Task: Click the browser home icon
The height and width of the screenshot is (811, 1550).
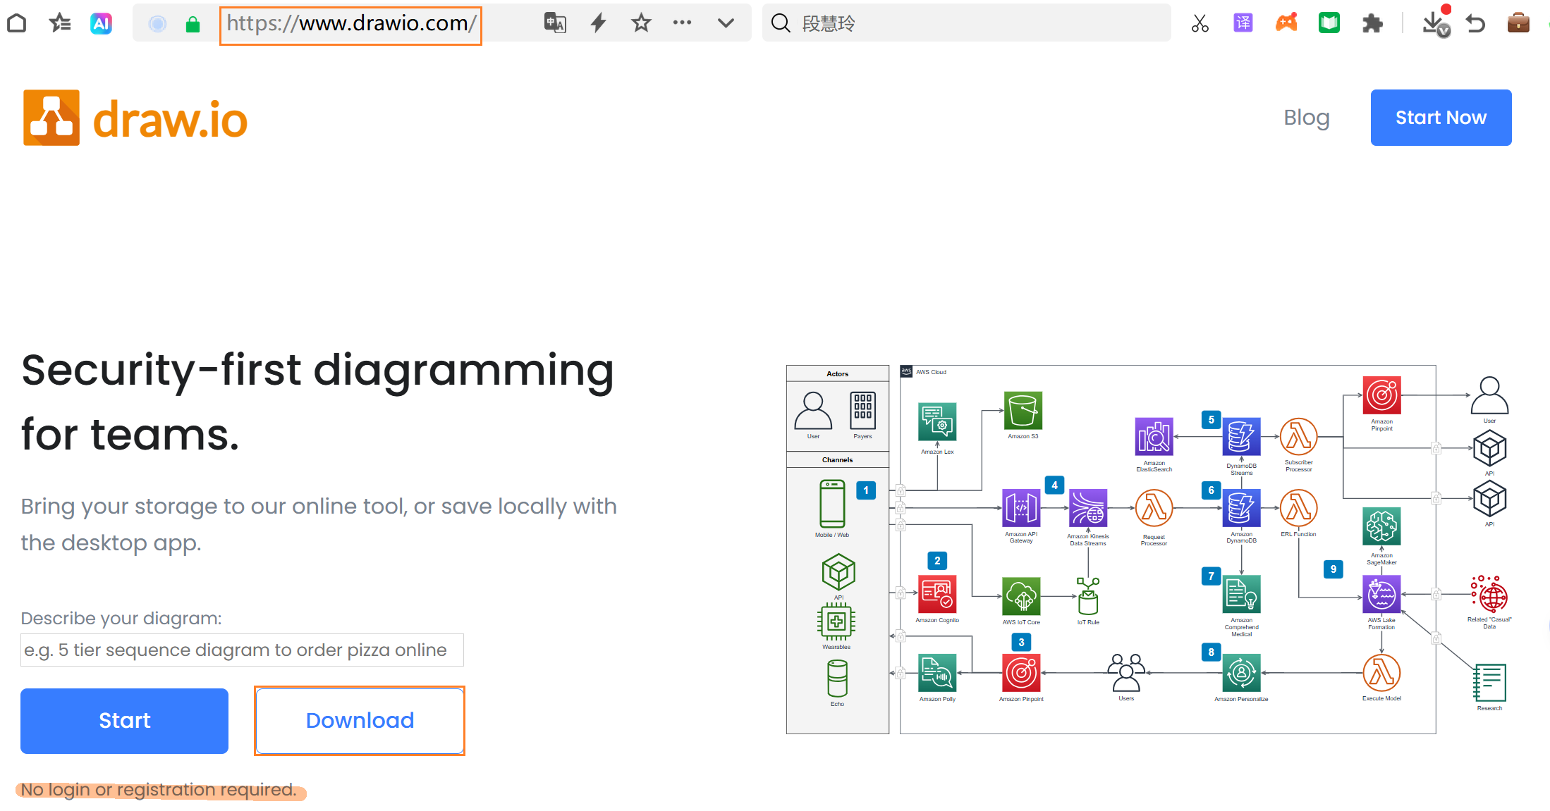Action: pyautogui.click(x=17, y=23)
